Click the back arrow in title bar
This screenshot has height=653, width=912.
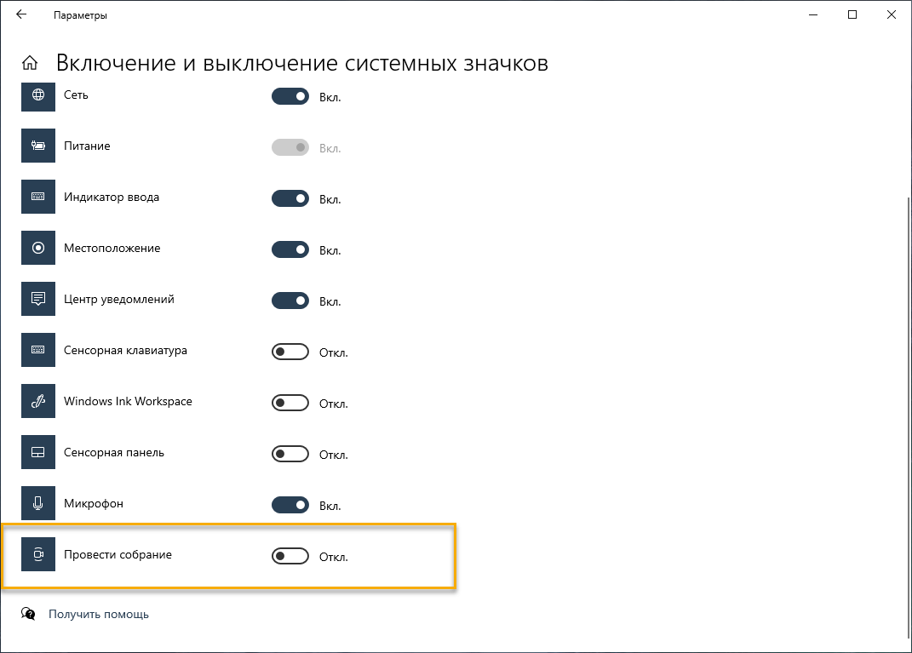[x=21, y=15]
